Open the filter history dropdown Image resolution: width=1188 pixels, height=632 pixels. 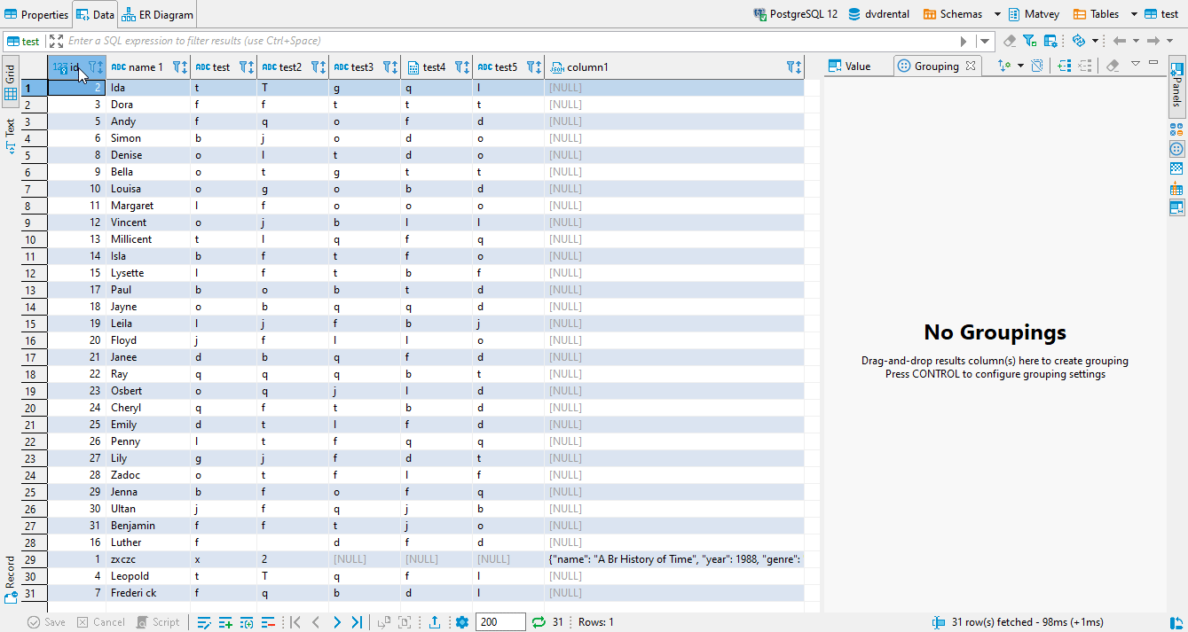coord(984,40)
